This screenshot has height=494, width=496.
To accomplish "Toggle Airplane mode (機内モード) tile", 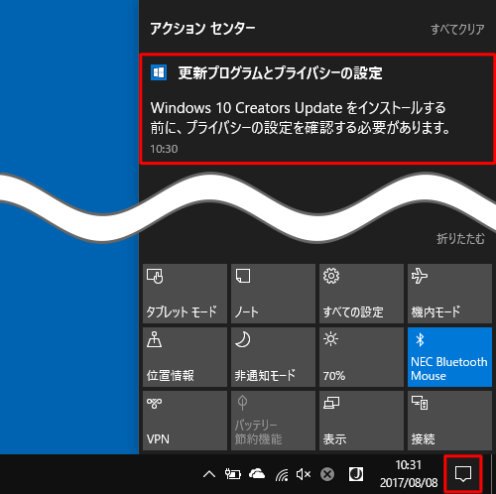I will point(449,294).
